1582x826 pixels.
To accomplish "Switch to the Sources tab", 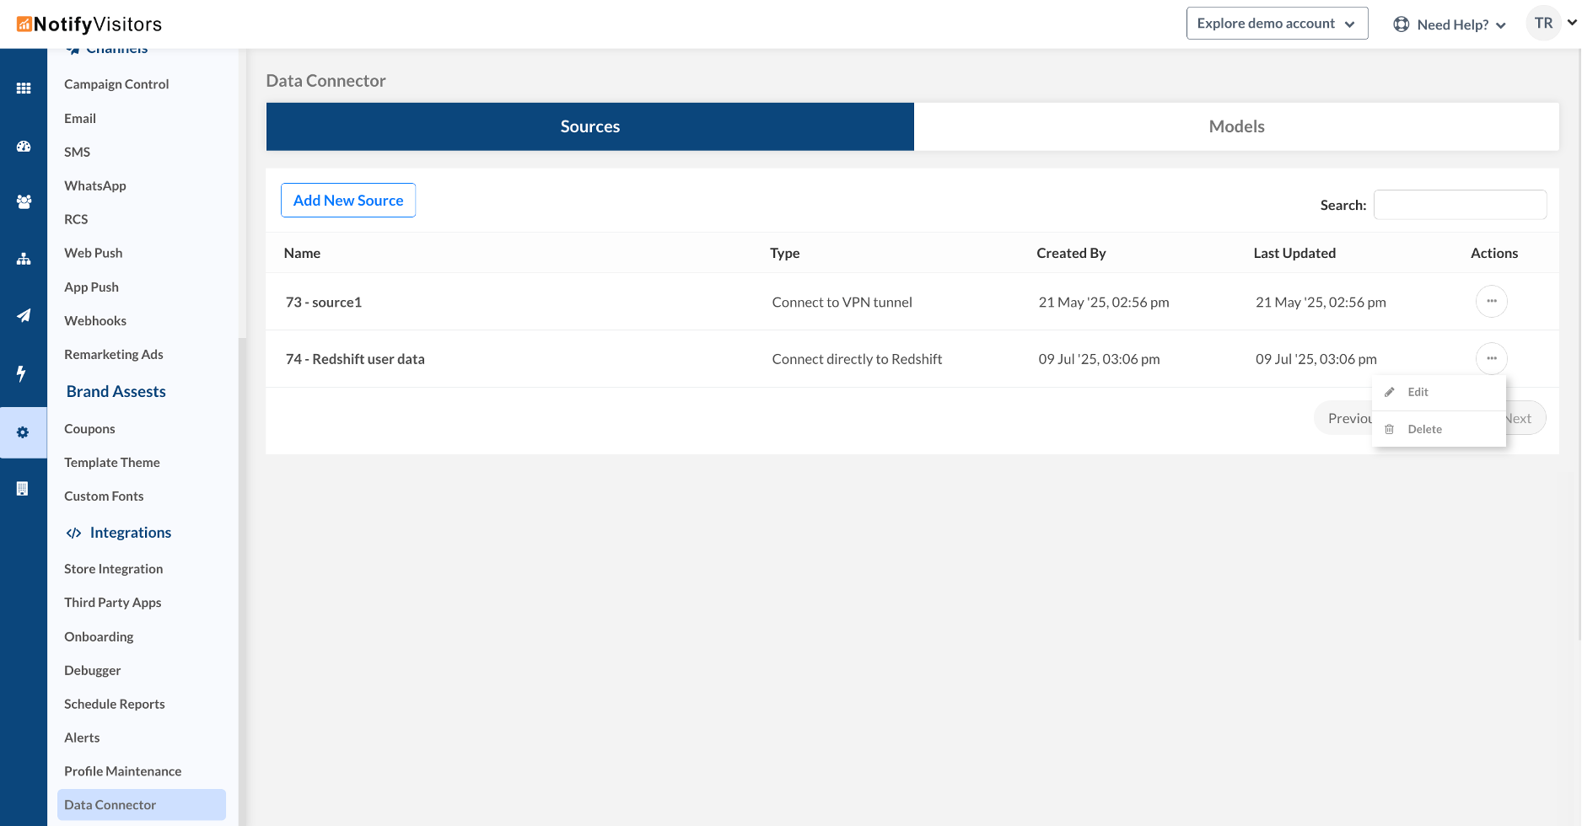I will (590, 126).
